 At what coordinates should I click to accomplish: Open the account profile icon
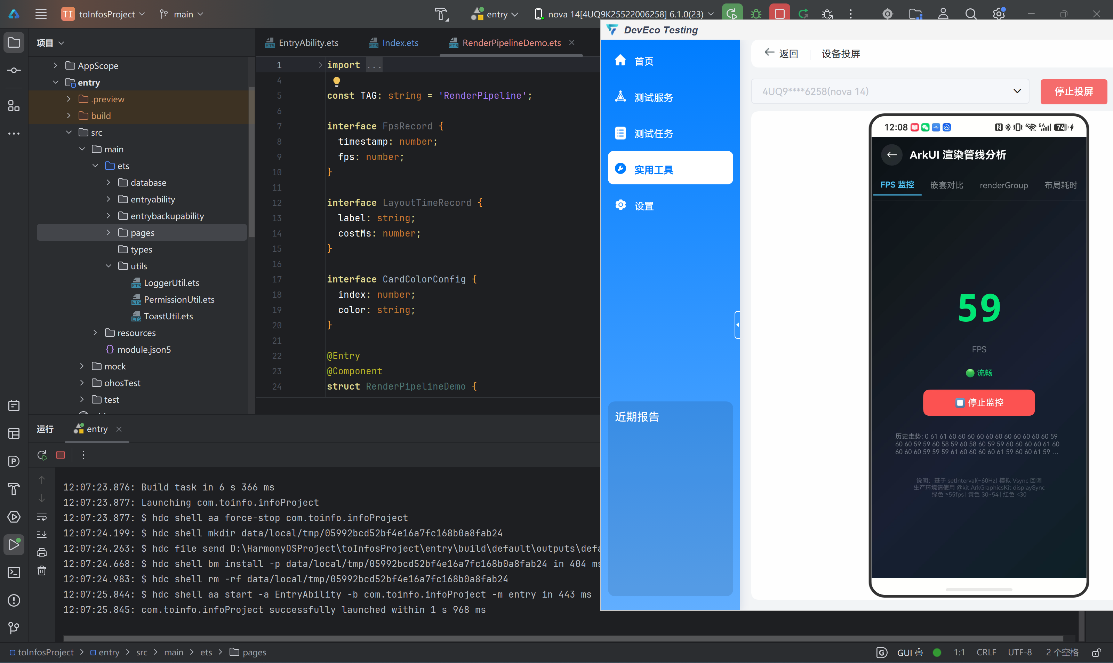943,14
